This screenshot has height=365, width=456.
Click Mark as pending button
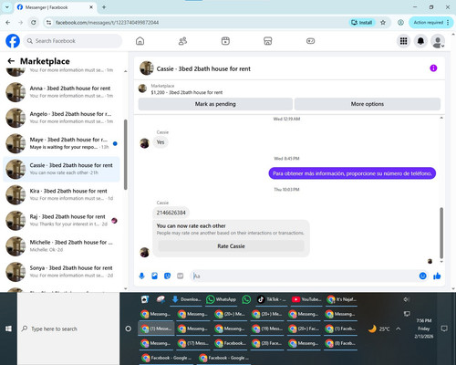pyautogui.click(x=215, y=104)
